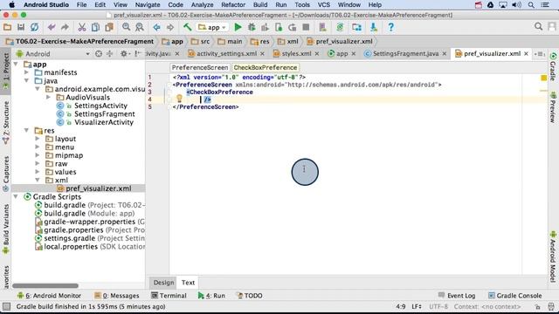Close the pref_visualizer.xml tab
This screenshot has height=314, width=559.
pos(526,54)
